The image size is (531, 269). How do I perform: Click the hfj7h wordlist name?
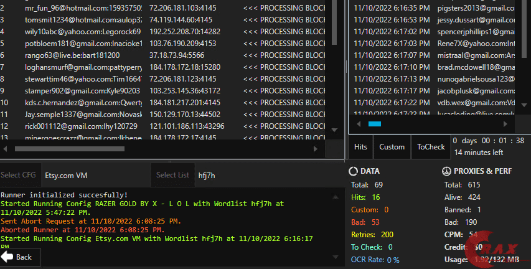pyautogui.click(x=207, y=176)
